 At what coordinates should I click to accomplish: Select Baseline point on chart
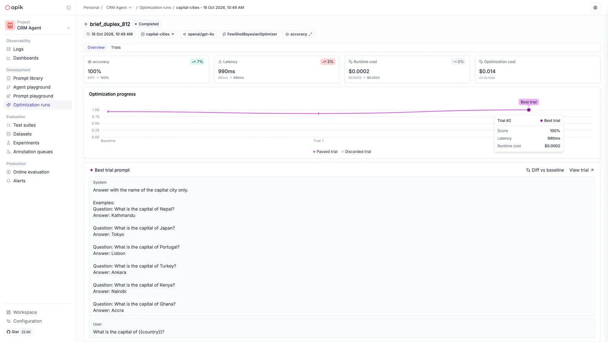108,111
